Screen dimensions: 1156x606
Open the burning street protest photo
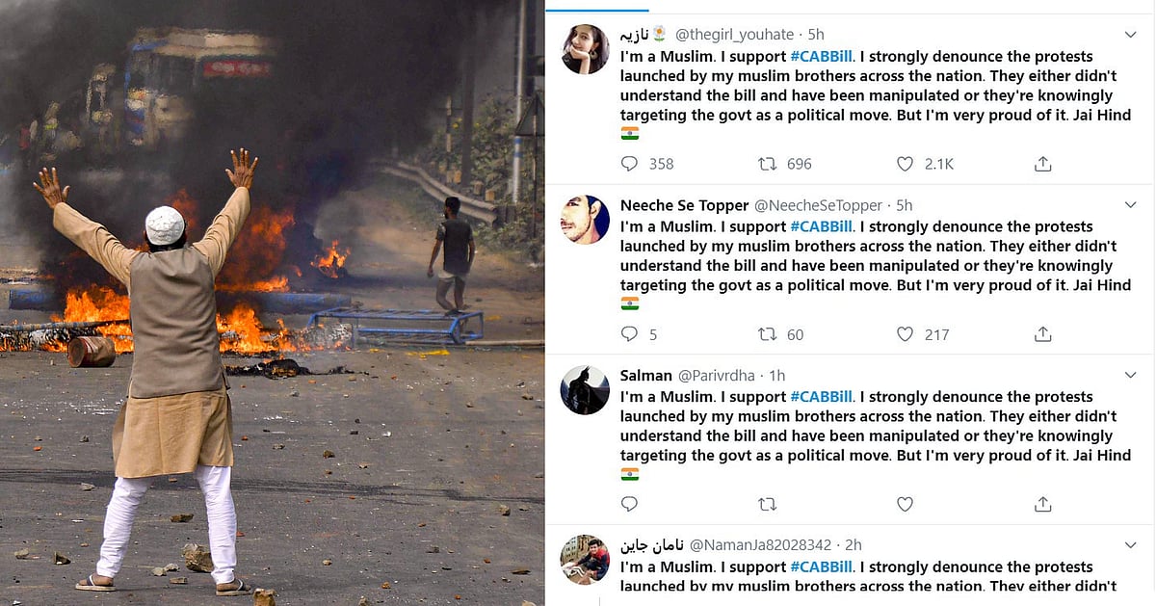(272, 303)
